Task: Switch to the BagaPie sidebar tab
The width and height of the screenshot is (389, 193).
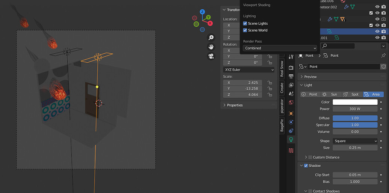Action: (282, 125)
